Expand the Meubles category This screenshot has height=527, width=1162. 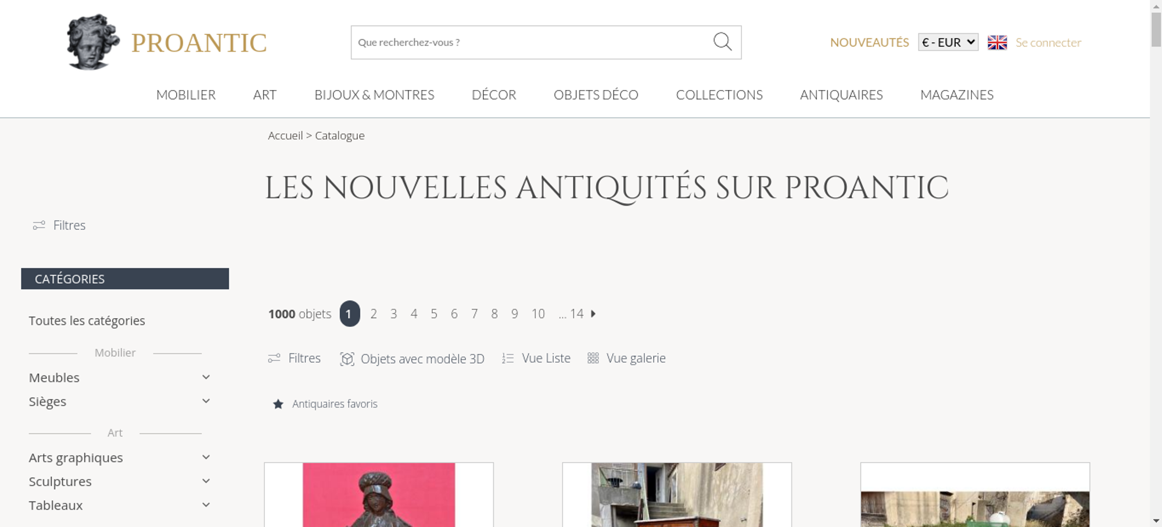[206, 377]
